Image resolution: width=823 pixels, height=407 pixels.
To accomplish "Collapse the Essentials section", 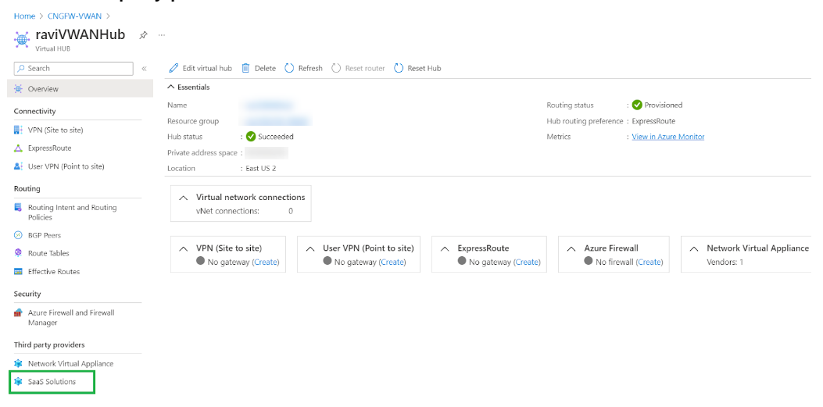I will 172,87.
